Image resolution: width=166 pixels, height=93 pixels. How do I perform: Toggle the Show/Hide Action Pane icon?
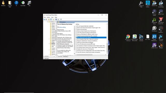click(x=58, y=19)
